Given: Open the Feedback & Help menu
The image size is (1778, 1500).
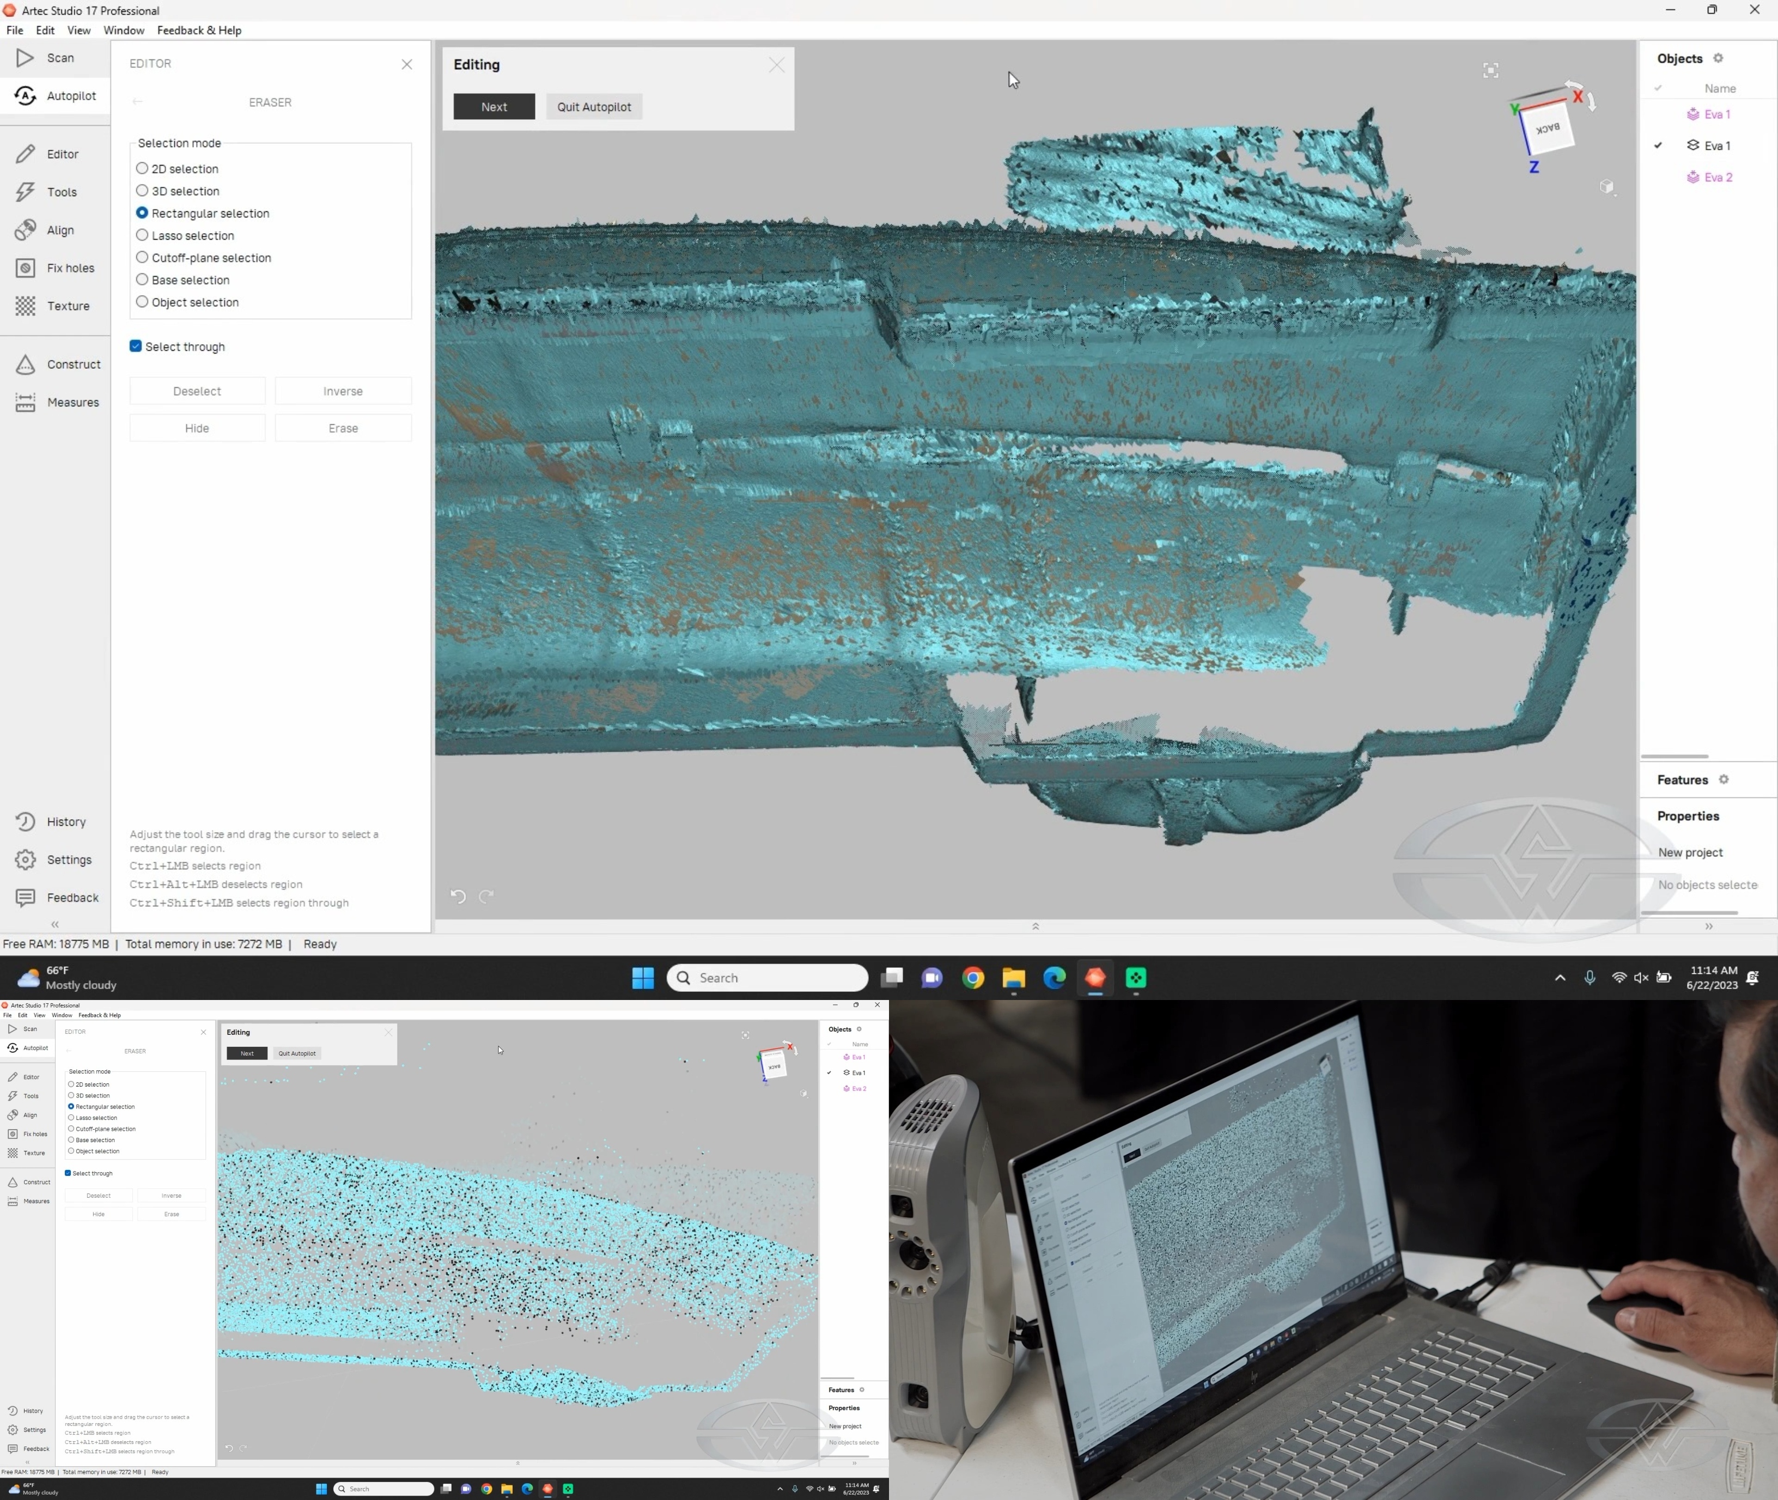Looking at the screenshot, I should click(x=199, y=31).
